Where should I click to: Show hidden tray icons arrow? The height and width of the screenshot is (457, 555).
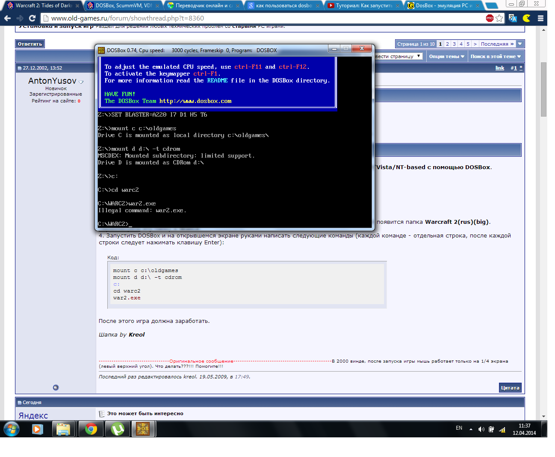coord(471,429)
